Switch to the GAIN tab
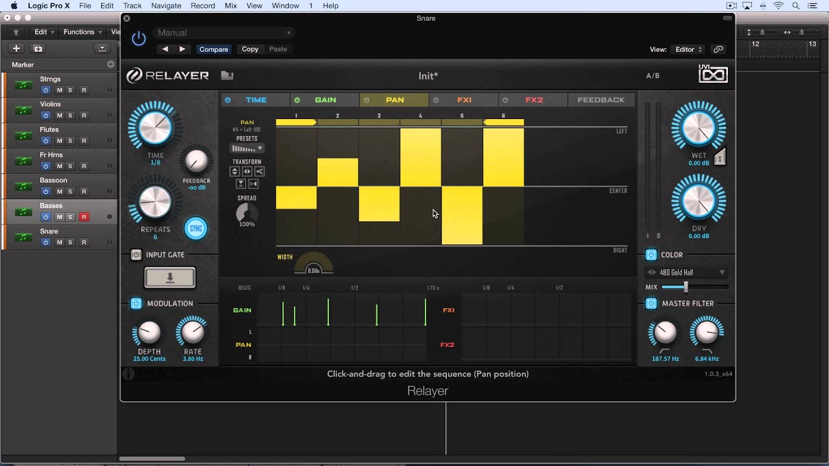 coord(325,100)
